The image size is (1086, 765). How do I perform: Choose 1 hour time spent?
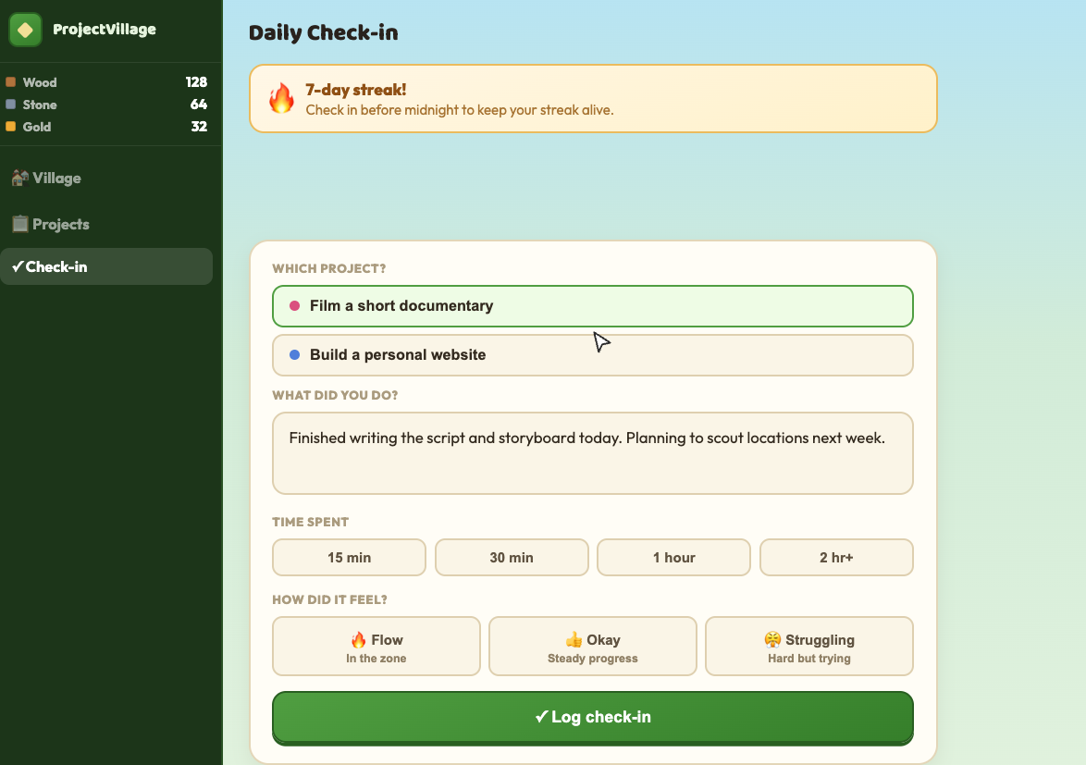(x=674, y=557)
